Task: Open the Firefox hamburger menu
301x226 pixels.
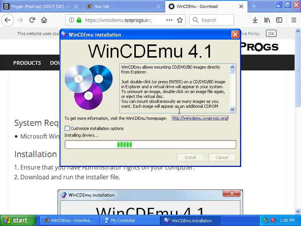Action: click(294, 20)
